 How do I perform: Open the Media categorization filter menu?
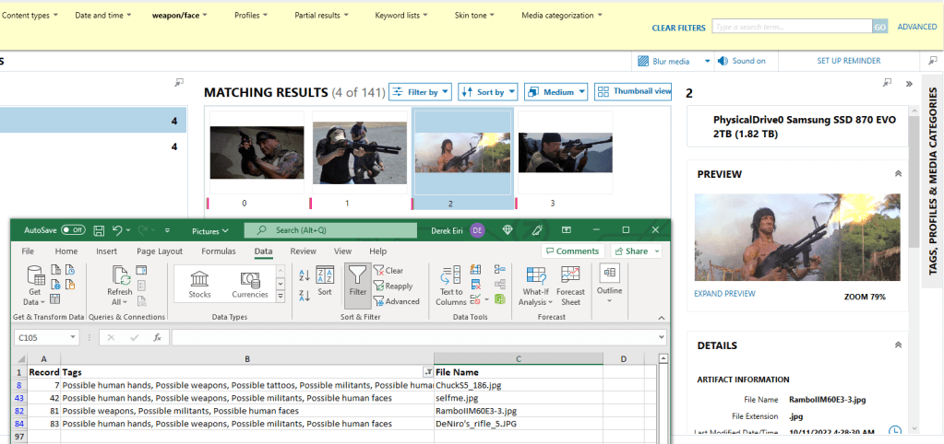click(562, 16)
